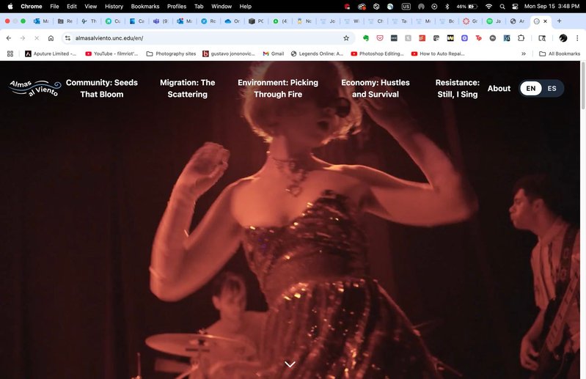Screen dimensions: 586x379
Task: Click the browser home icon
Action: tap(51, 38)
